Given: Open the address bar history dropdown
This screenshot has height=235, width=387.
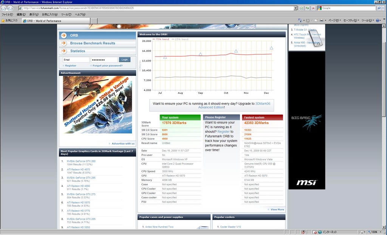Looking at the screenshot, I should point(296,8).
